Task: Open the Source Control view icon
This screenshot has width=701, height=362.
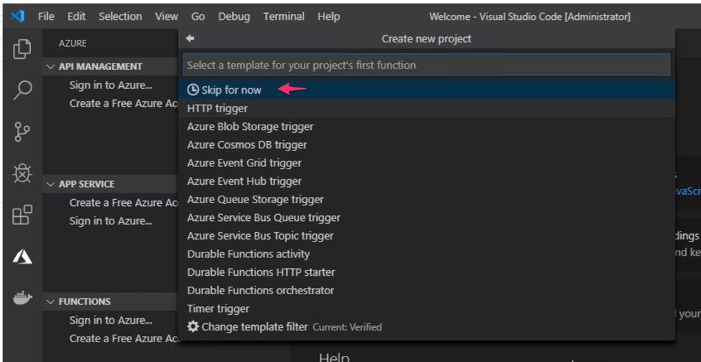Action: 22,132
